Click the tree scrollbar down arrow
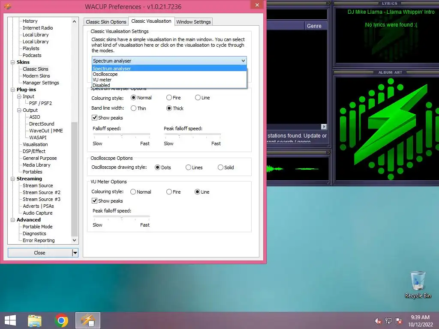 pos(74,240)
